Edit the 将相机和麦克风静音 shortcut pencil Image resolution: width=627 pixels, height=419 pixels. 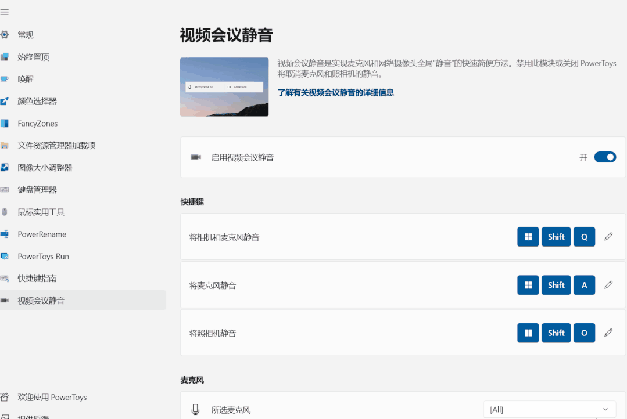(608, 236)
